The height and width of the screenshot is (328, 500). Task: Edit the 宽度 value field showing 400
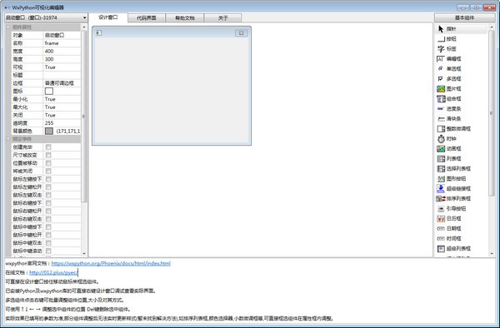pyautogui.click(x=62, y=52)
